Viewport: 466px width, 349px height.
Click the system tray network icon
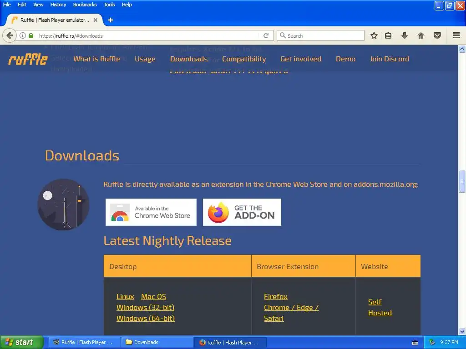[432, 342]
